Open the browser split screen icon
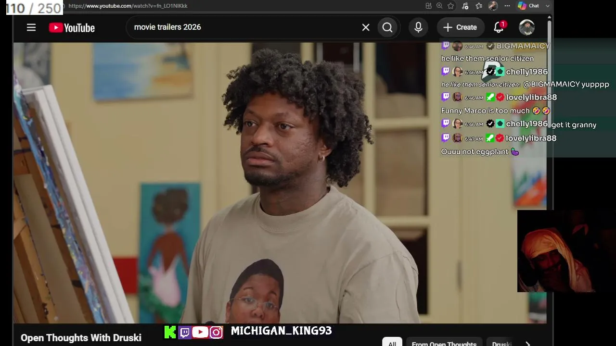The width and height of the screenshot is (616, 346). pyautogui.click(x=428, y=6)
